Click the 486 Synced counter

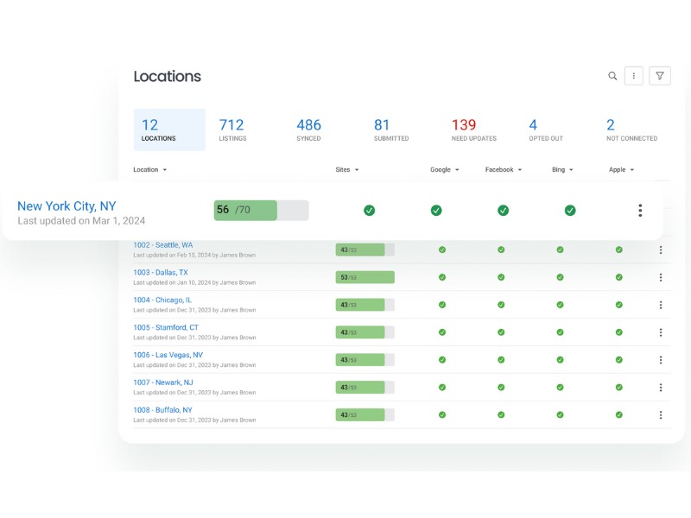click(307, 128)
